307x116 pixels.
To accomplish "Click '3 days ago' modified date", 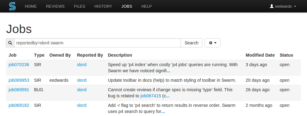I will 256,65.
